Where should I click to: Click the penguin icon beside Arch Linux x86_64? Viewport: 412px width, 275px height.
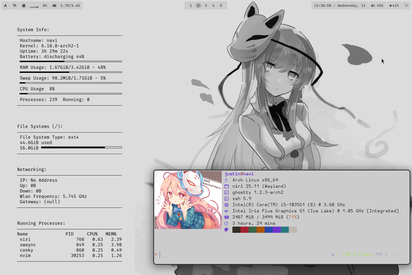pyautogui.click(x=226, y=180)
